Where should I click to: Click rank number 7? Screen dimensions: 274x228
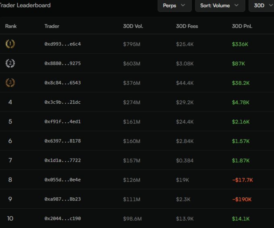10,161
